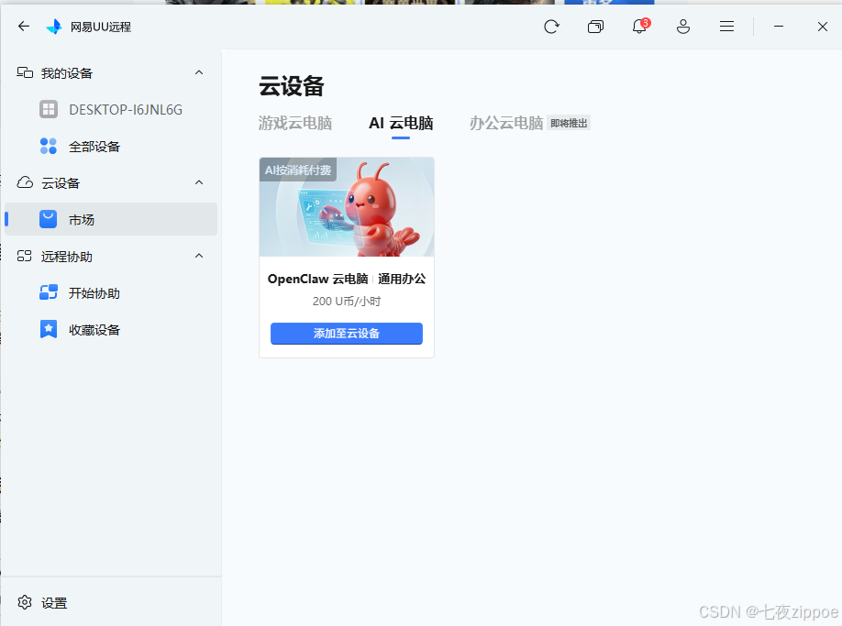Open 开始协助 in the sidebar

coord(111,292)
